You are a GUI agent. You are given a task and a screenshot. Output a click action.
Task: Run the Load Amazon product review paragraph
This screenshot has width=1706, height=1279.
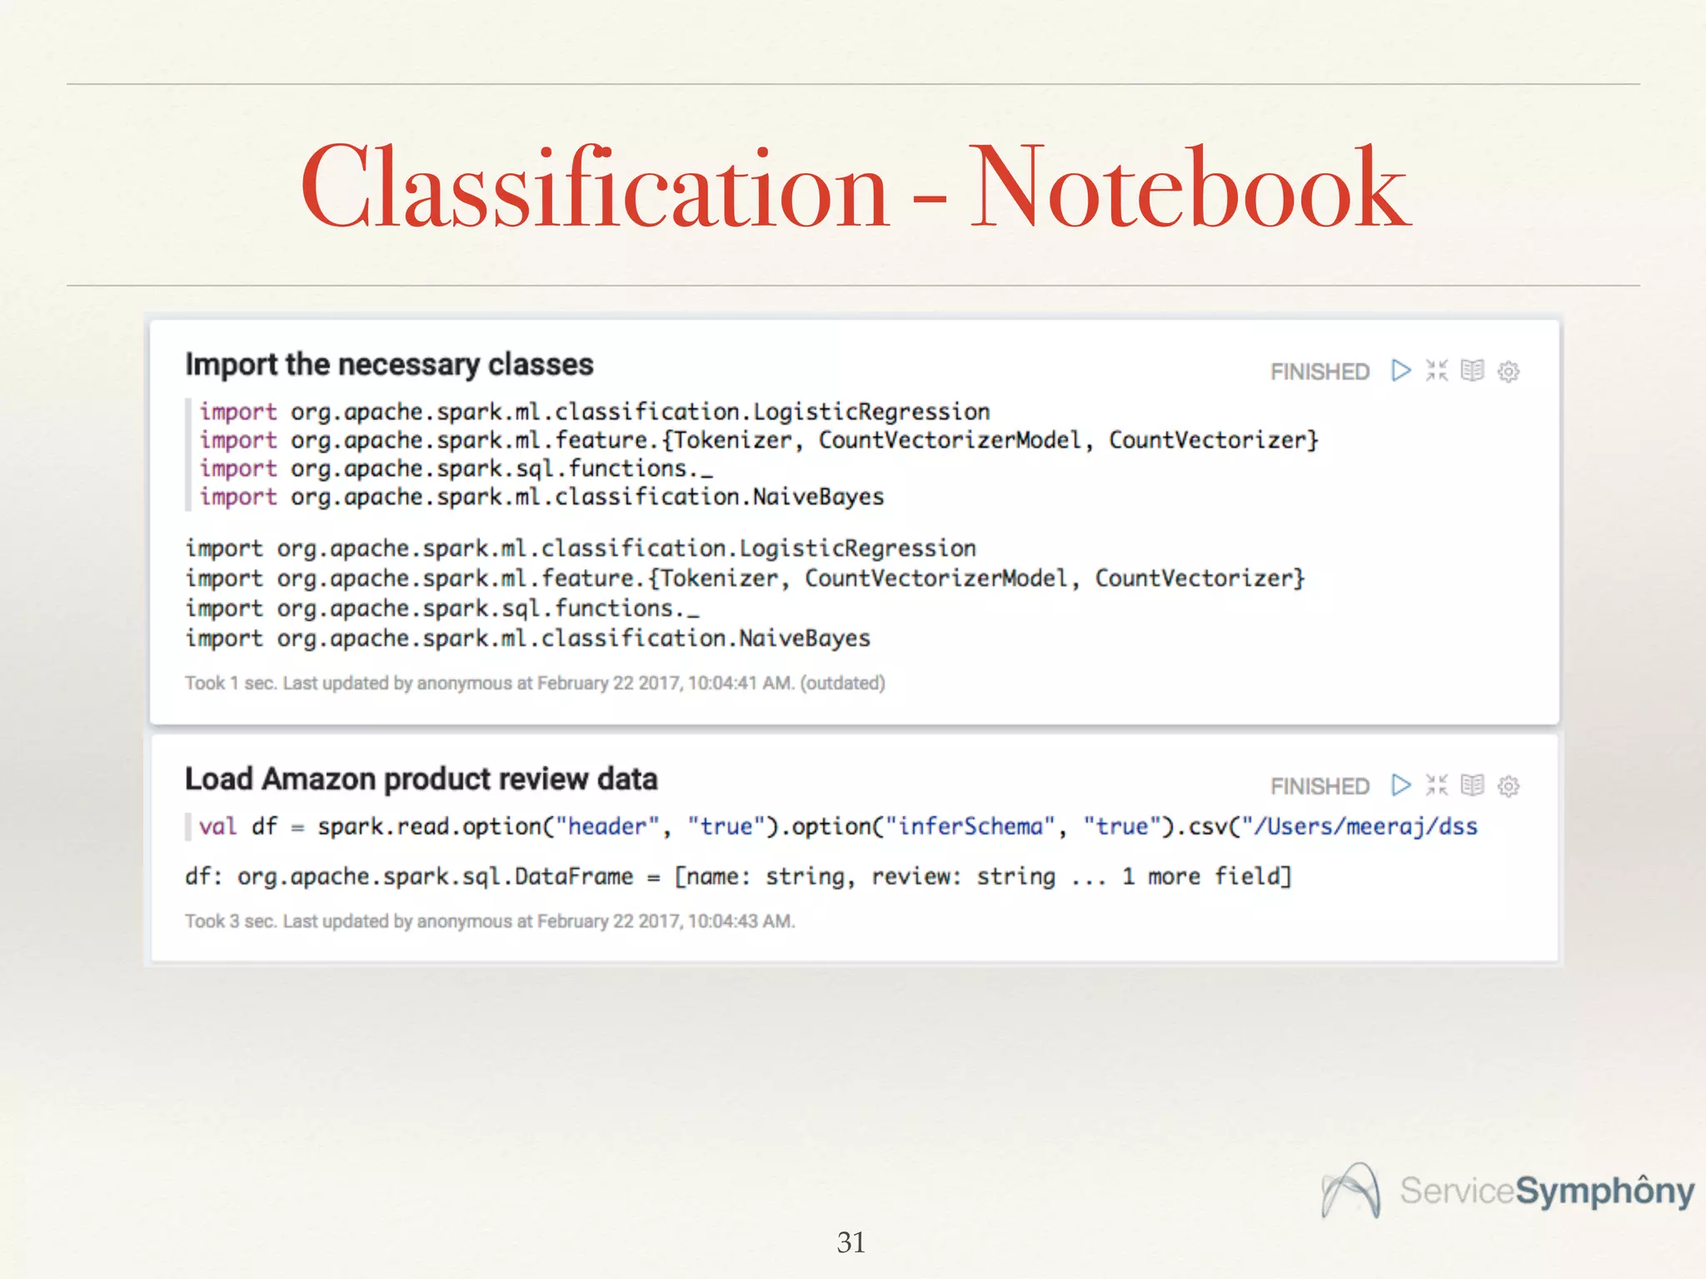pos(1401,785)
